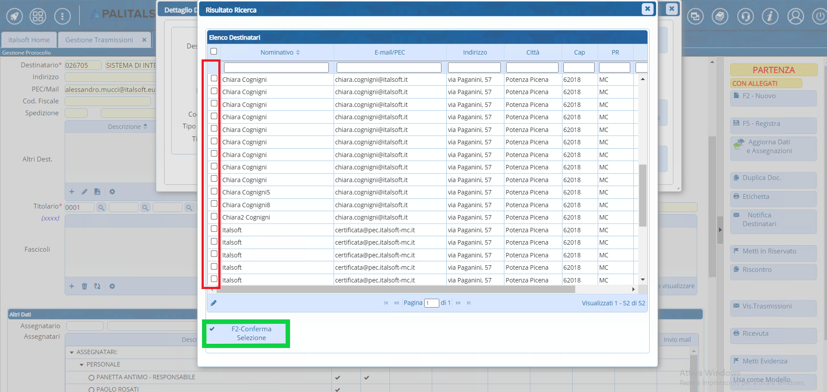Screen dimensions: 827x392
Task: Click the E-mail/PEC filter input field
Action: 389,67
